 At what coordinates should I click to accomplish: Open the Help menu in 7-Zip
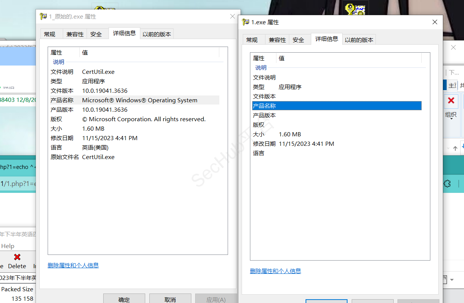point(8,246)
